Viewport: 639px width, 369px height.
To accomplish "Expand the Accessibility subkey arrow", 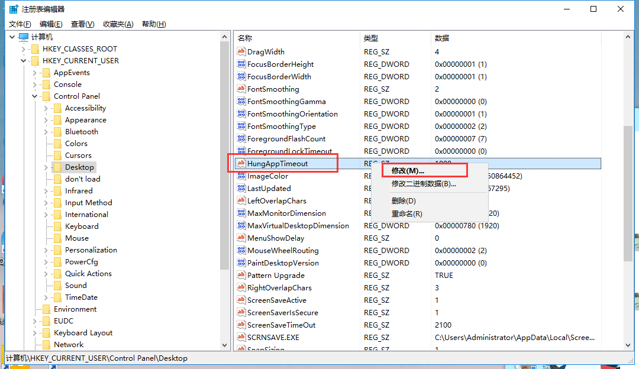I will tap(46, 108).
